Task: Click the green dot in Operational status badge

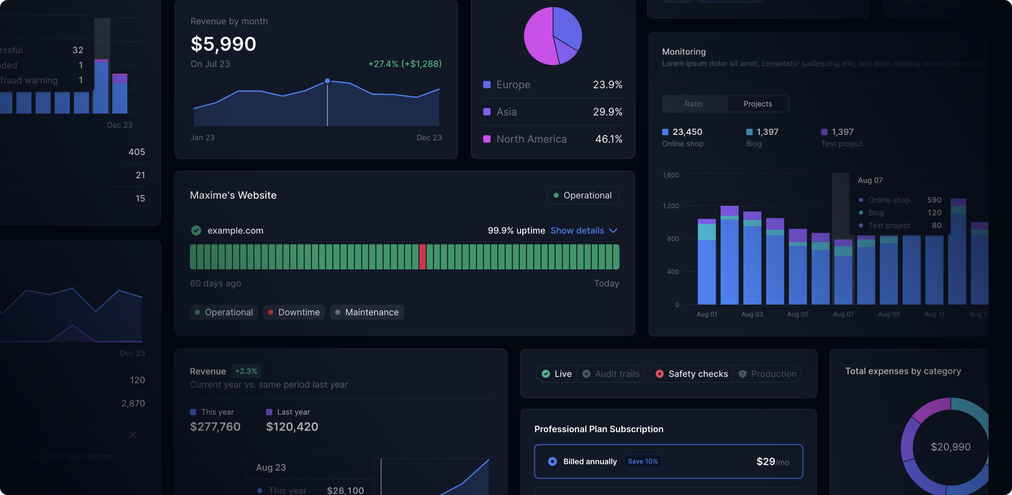Action: pos(556,196)
